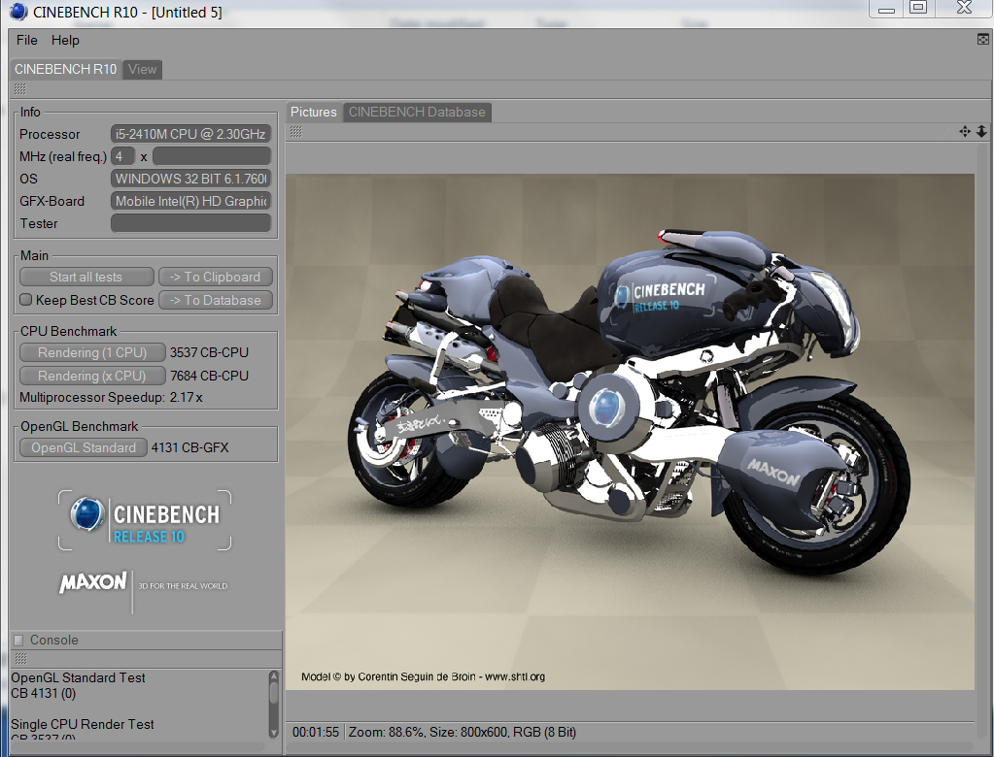Minimize the CINEBENCH window
Screen dimensions: 994x757
[887, 9]
